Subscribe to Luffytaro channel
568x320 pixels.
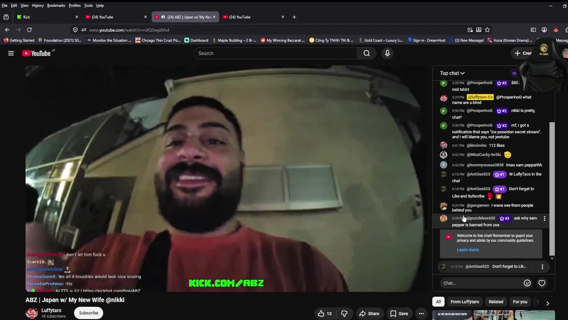tap(89, 313)
